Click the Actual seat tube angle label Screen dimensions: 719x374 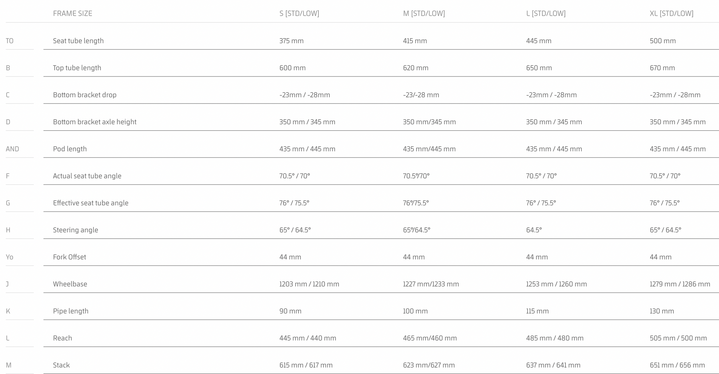87,176
